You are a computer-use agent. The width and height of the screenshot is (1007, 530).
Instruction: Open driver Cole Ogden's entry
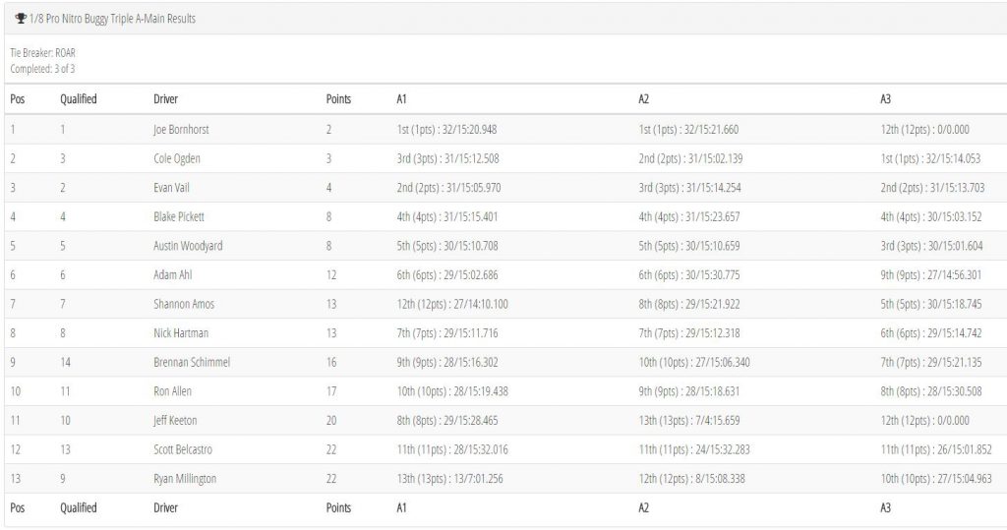point(177,158)
